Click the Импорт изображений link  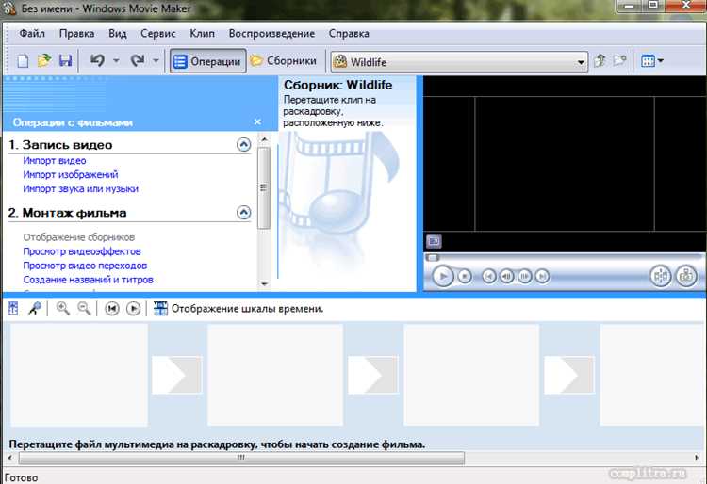[x=71, y=175]
